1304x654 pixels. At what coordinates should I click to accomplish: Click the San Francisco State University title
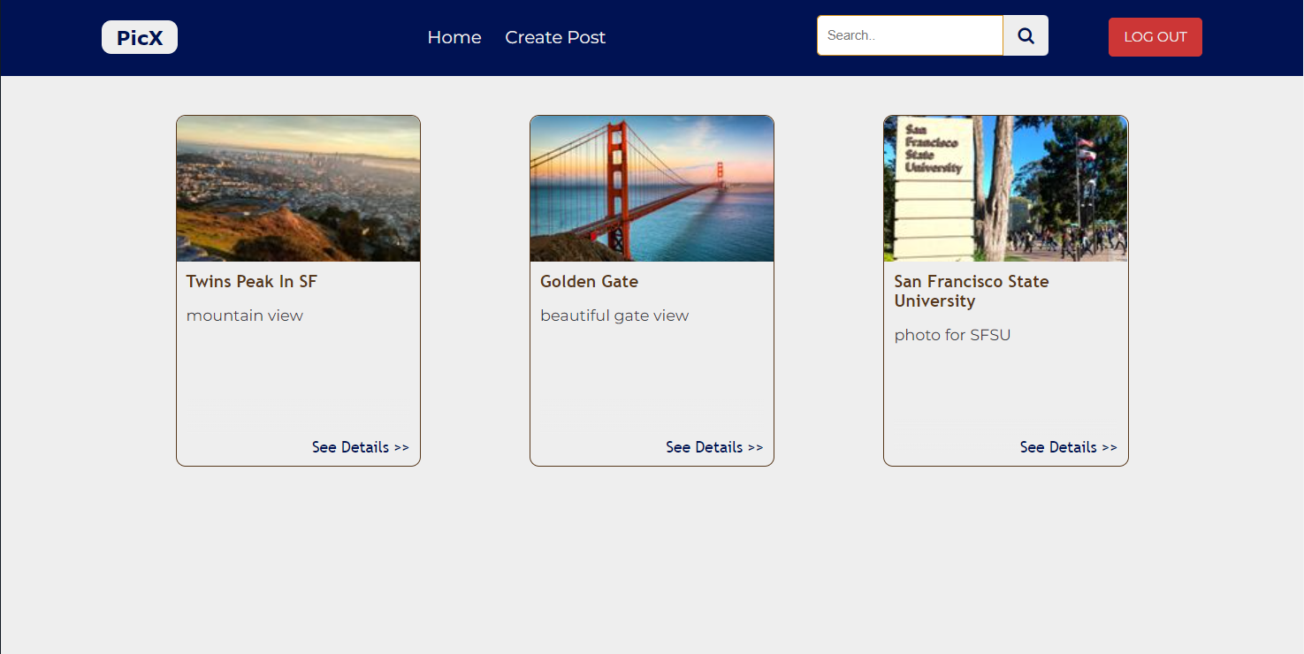pyautogui.click(x=971, y=291)
